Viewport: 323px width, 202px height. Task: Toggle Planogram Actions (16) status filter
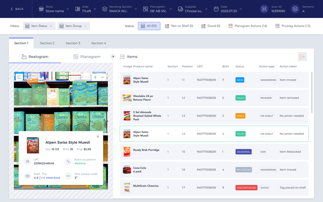point(248,26)
